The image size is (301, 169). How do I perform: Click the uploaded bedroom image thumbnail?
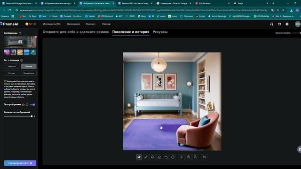point(20,42)
